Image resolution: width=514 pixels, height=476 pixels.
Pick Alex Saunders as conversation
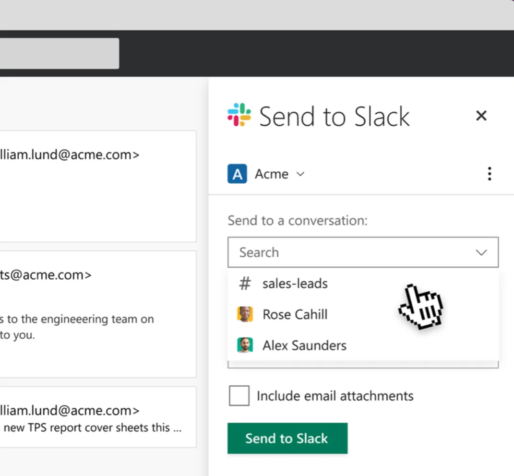[x=304, y=345]
